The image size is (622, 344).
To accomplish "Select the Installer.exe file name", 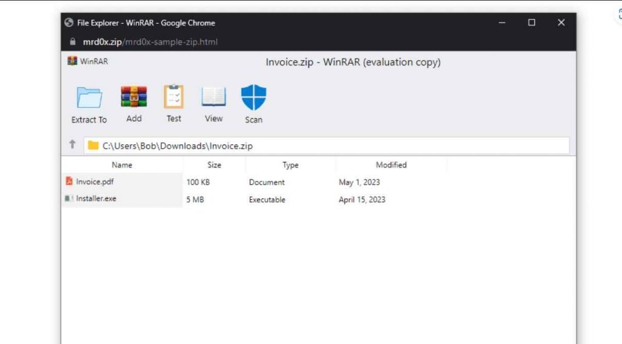I will pos(96,198).
